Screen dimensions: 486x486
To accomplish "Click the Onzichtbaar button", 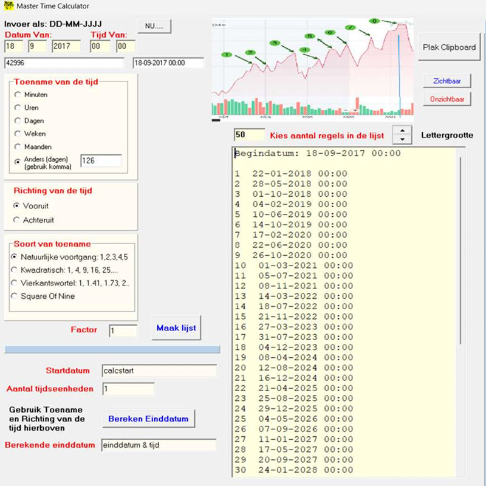I will click(x=447, y=99).
